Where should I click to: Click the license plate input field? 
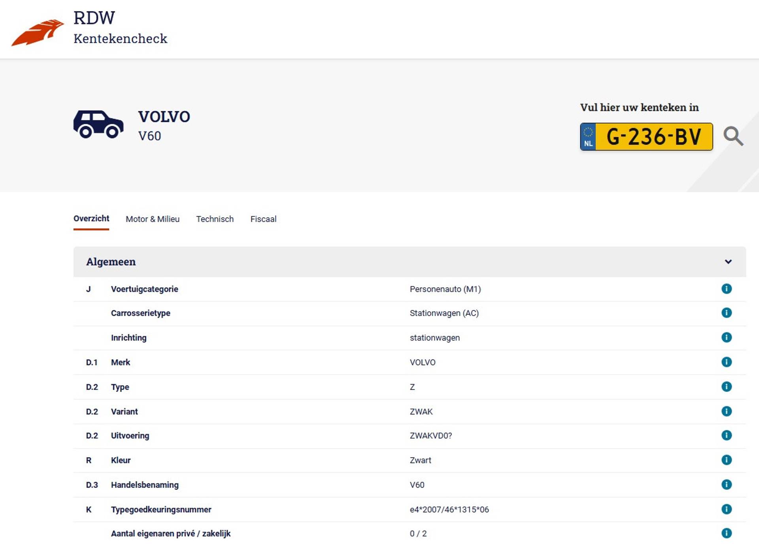(653, 137)
